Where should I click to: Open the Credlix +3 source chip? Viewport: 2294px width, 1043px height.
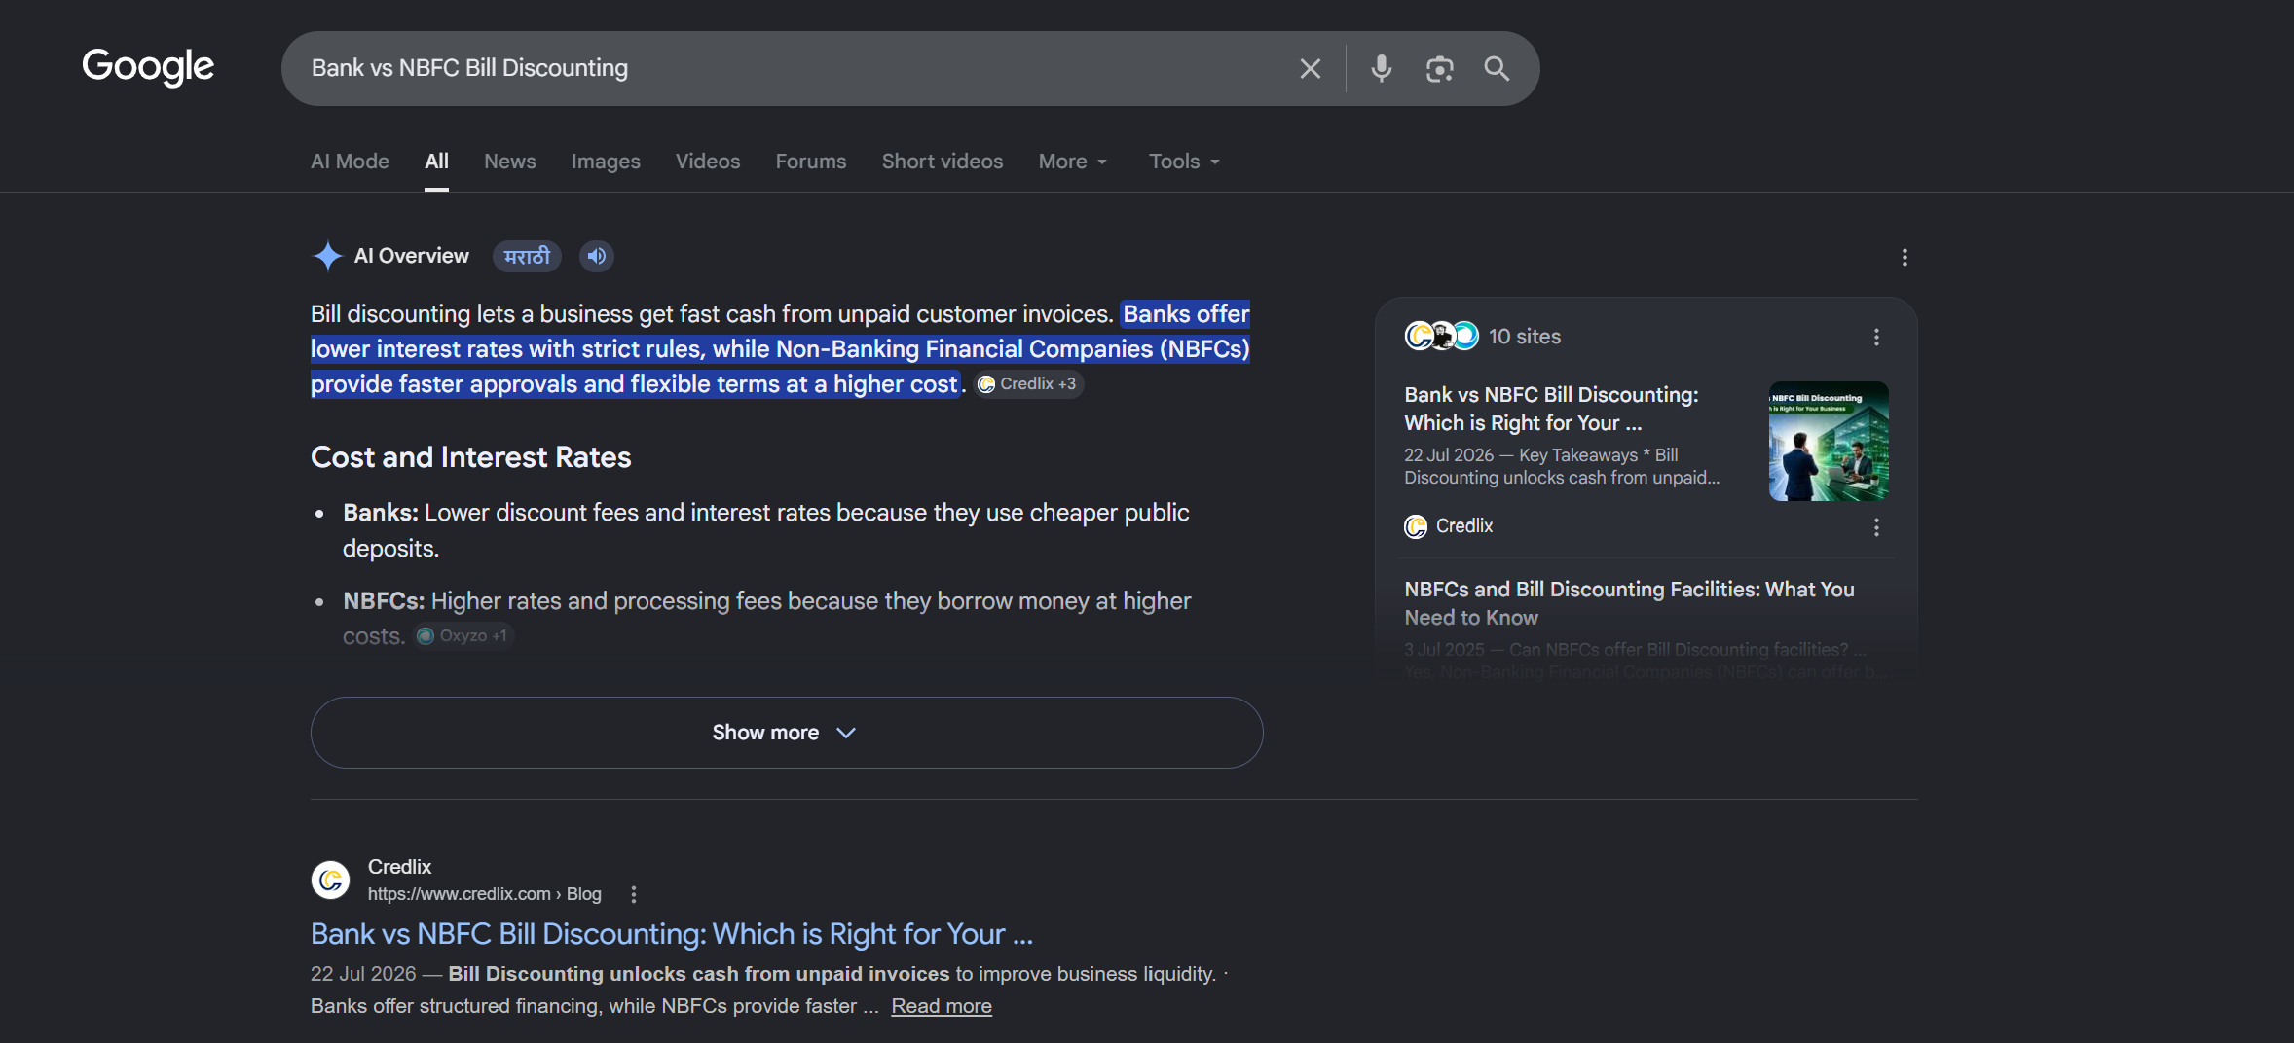click(1029, 384)
